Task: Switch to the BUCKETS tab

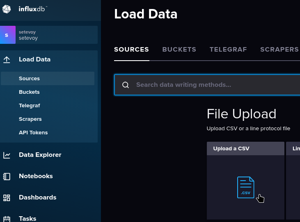Action: pos(179,50)
